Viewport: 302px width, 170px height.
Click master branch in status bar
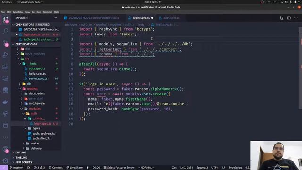pos(17,168)
